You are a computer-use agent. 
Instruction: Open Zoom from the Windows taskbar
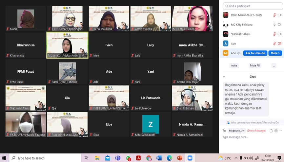(190, 158)
